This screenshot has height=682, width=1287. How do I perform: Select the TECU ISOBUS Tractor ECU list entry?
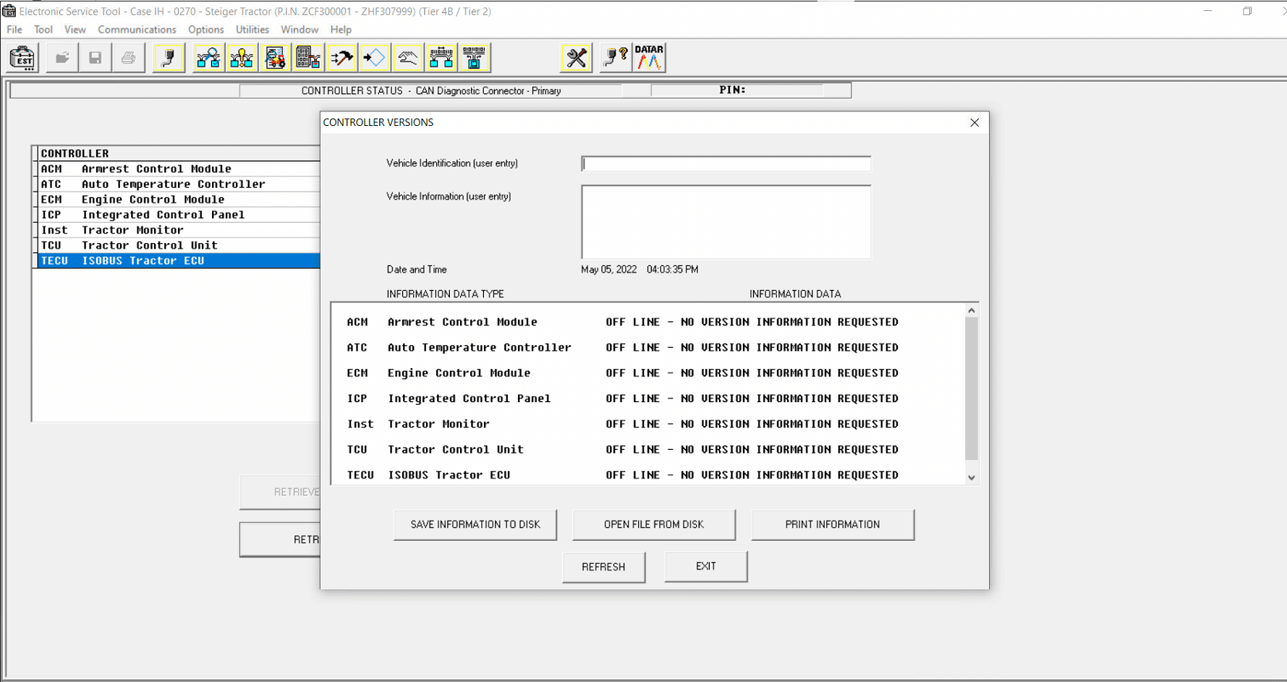[177, 260]
